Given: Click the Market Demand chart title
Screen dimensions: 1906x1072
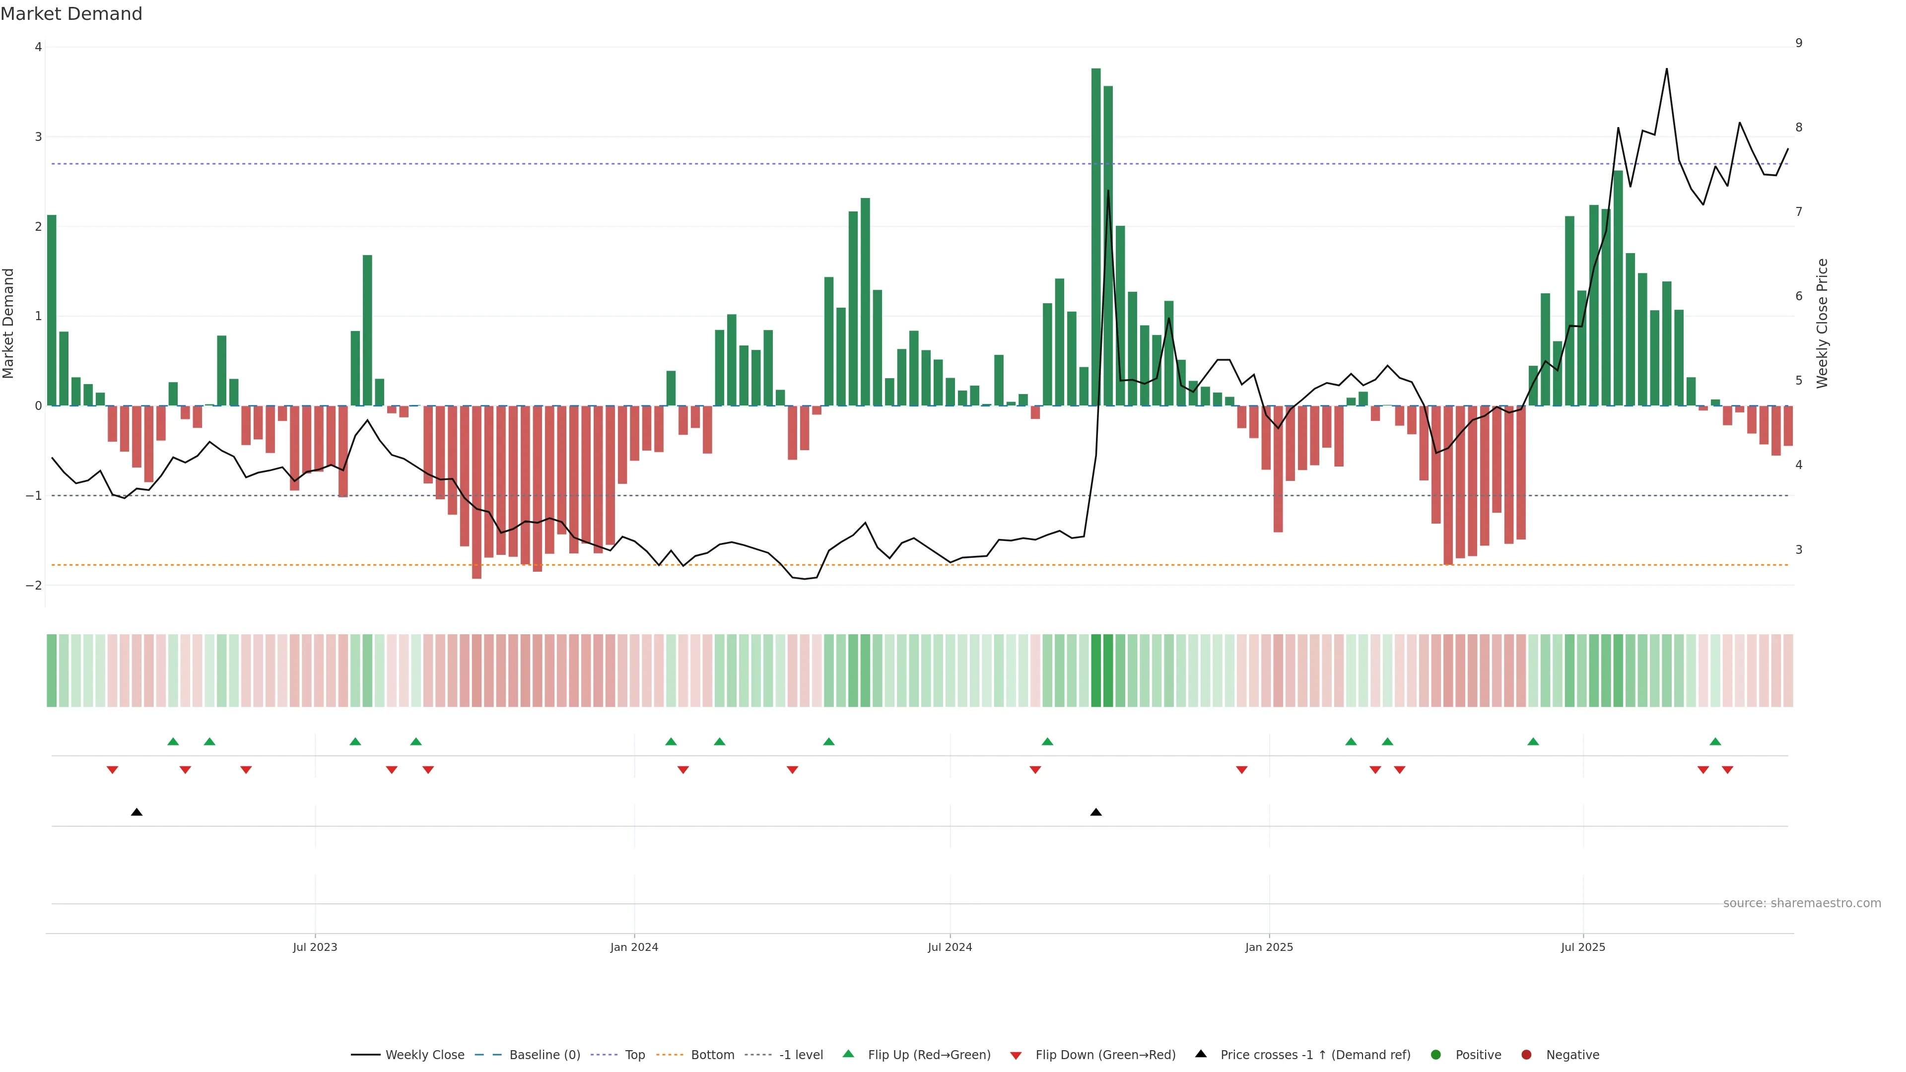Looking at the screenshot, I should point(71,14).
